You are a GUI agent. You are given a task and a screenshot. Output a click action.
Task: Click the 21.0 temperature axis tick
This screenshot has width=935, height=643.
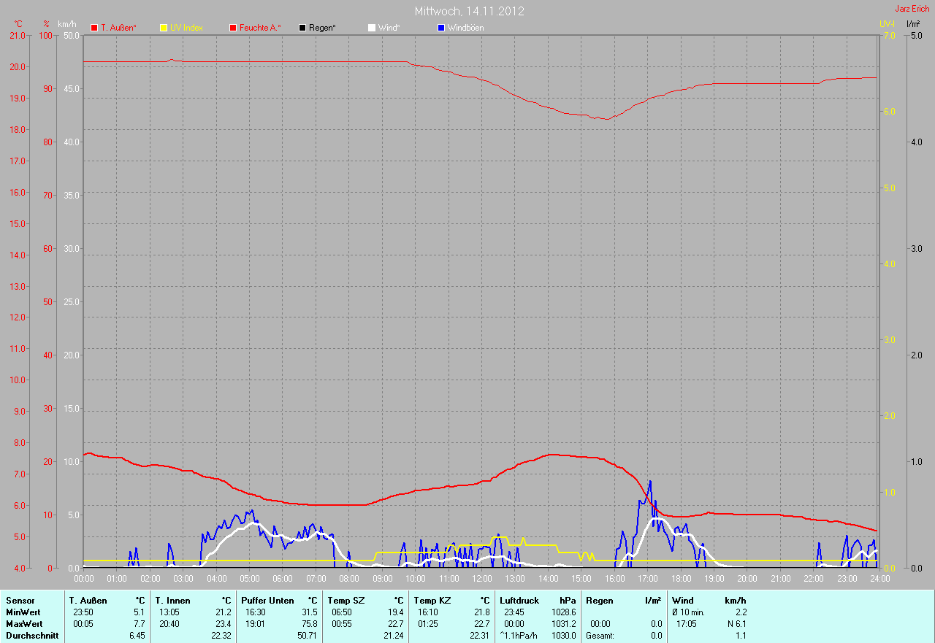(x=17, y=35)
